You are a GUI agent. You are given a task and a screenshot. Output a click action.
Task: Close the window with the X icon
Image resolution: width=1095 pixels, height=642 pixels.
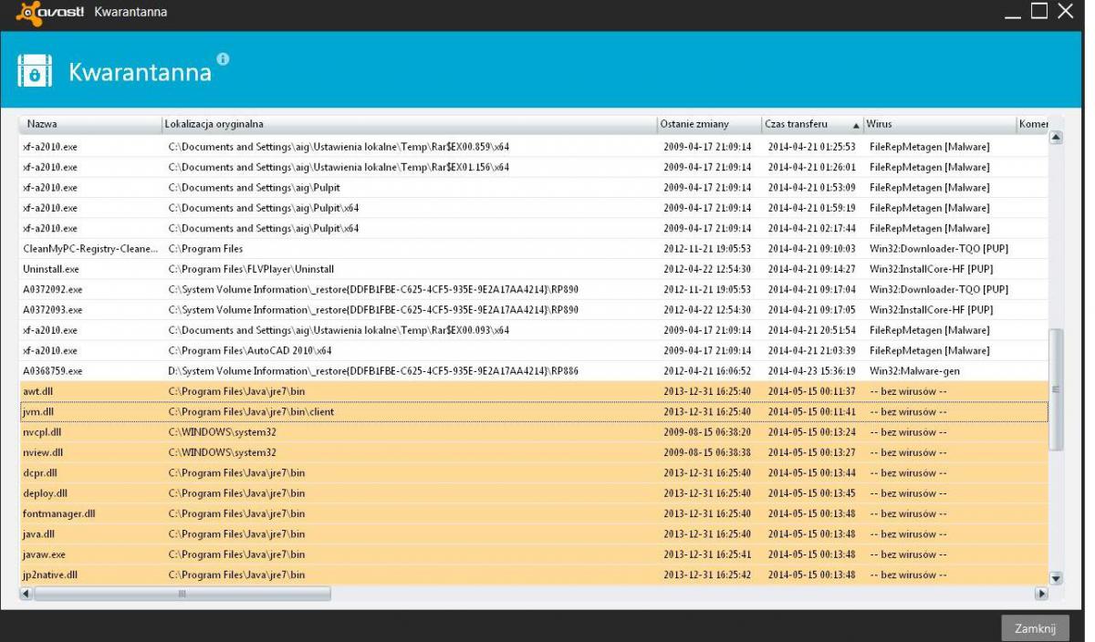coord(1066,11)
